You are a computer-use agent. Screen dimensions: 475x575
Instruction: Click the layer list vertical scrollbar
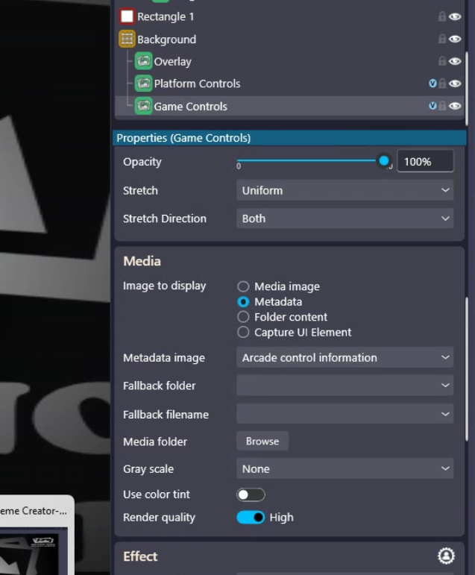coord(467,89)
